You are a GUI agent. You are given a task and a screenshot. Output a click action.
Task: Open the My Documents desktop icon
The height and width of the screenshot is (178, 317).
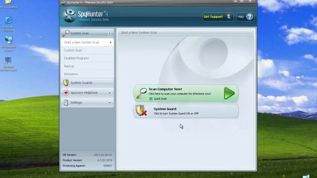coord(8,4)
